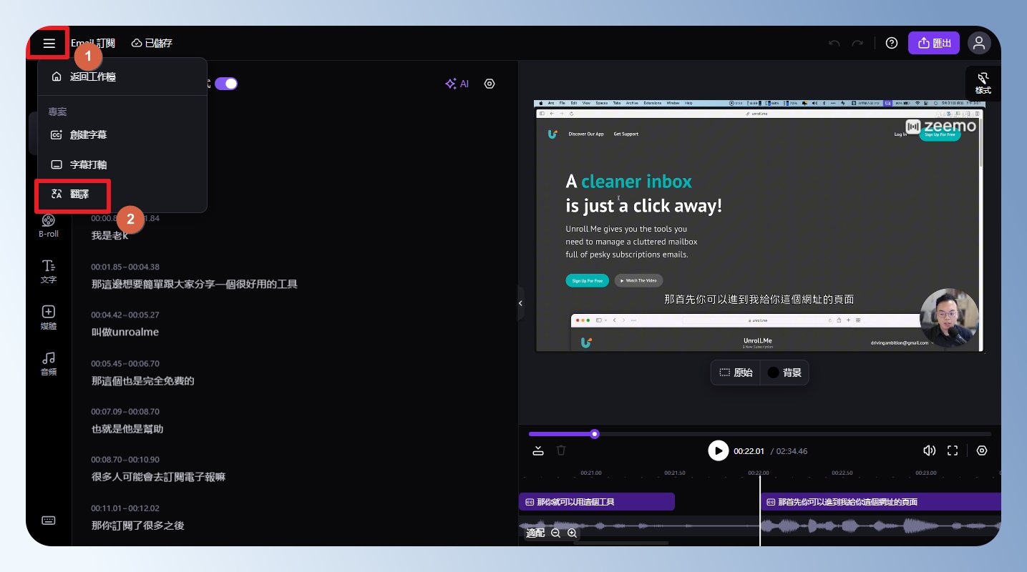Open the 樣式 style panel
Screen dimensions: 1027x572
[983, 83]
